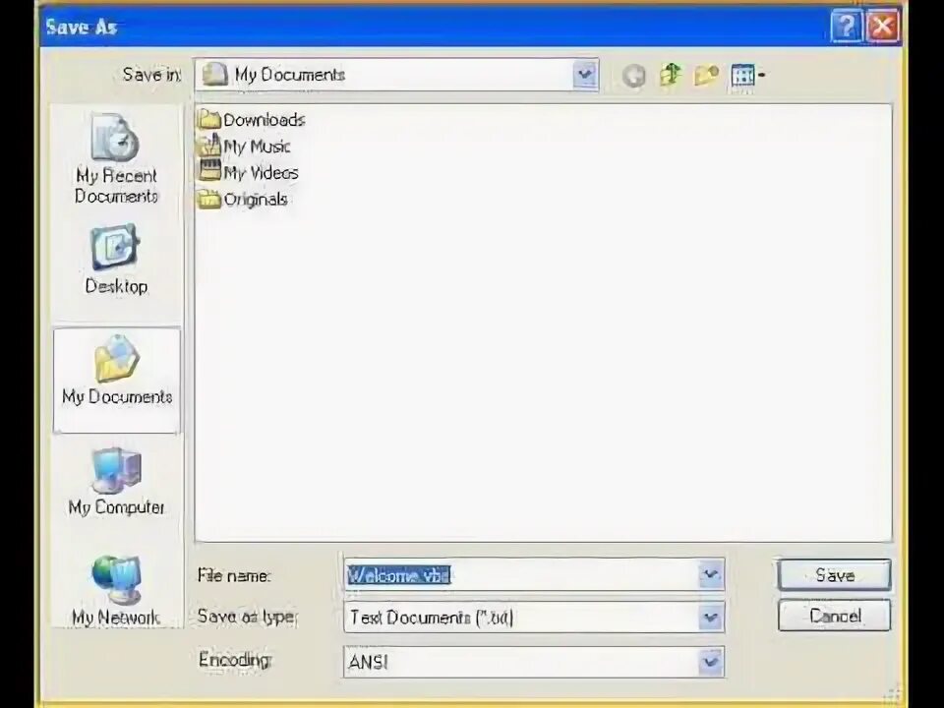The image size is (944, 708).
Task: Go up one folder level icon
Action: [x=670, y=75]
